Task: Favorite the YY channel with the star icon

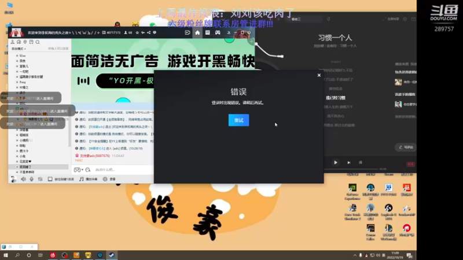Action: pyautogui.click(x=137, y=33)
